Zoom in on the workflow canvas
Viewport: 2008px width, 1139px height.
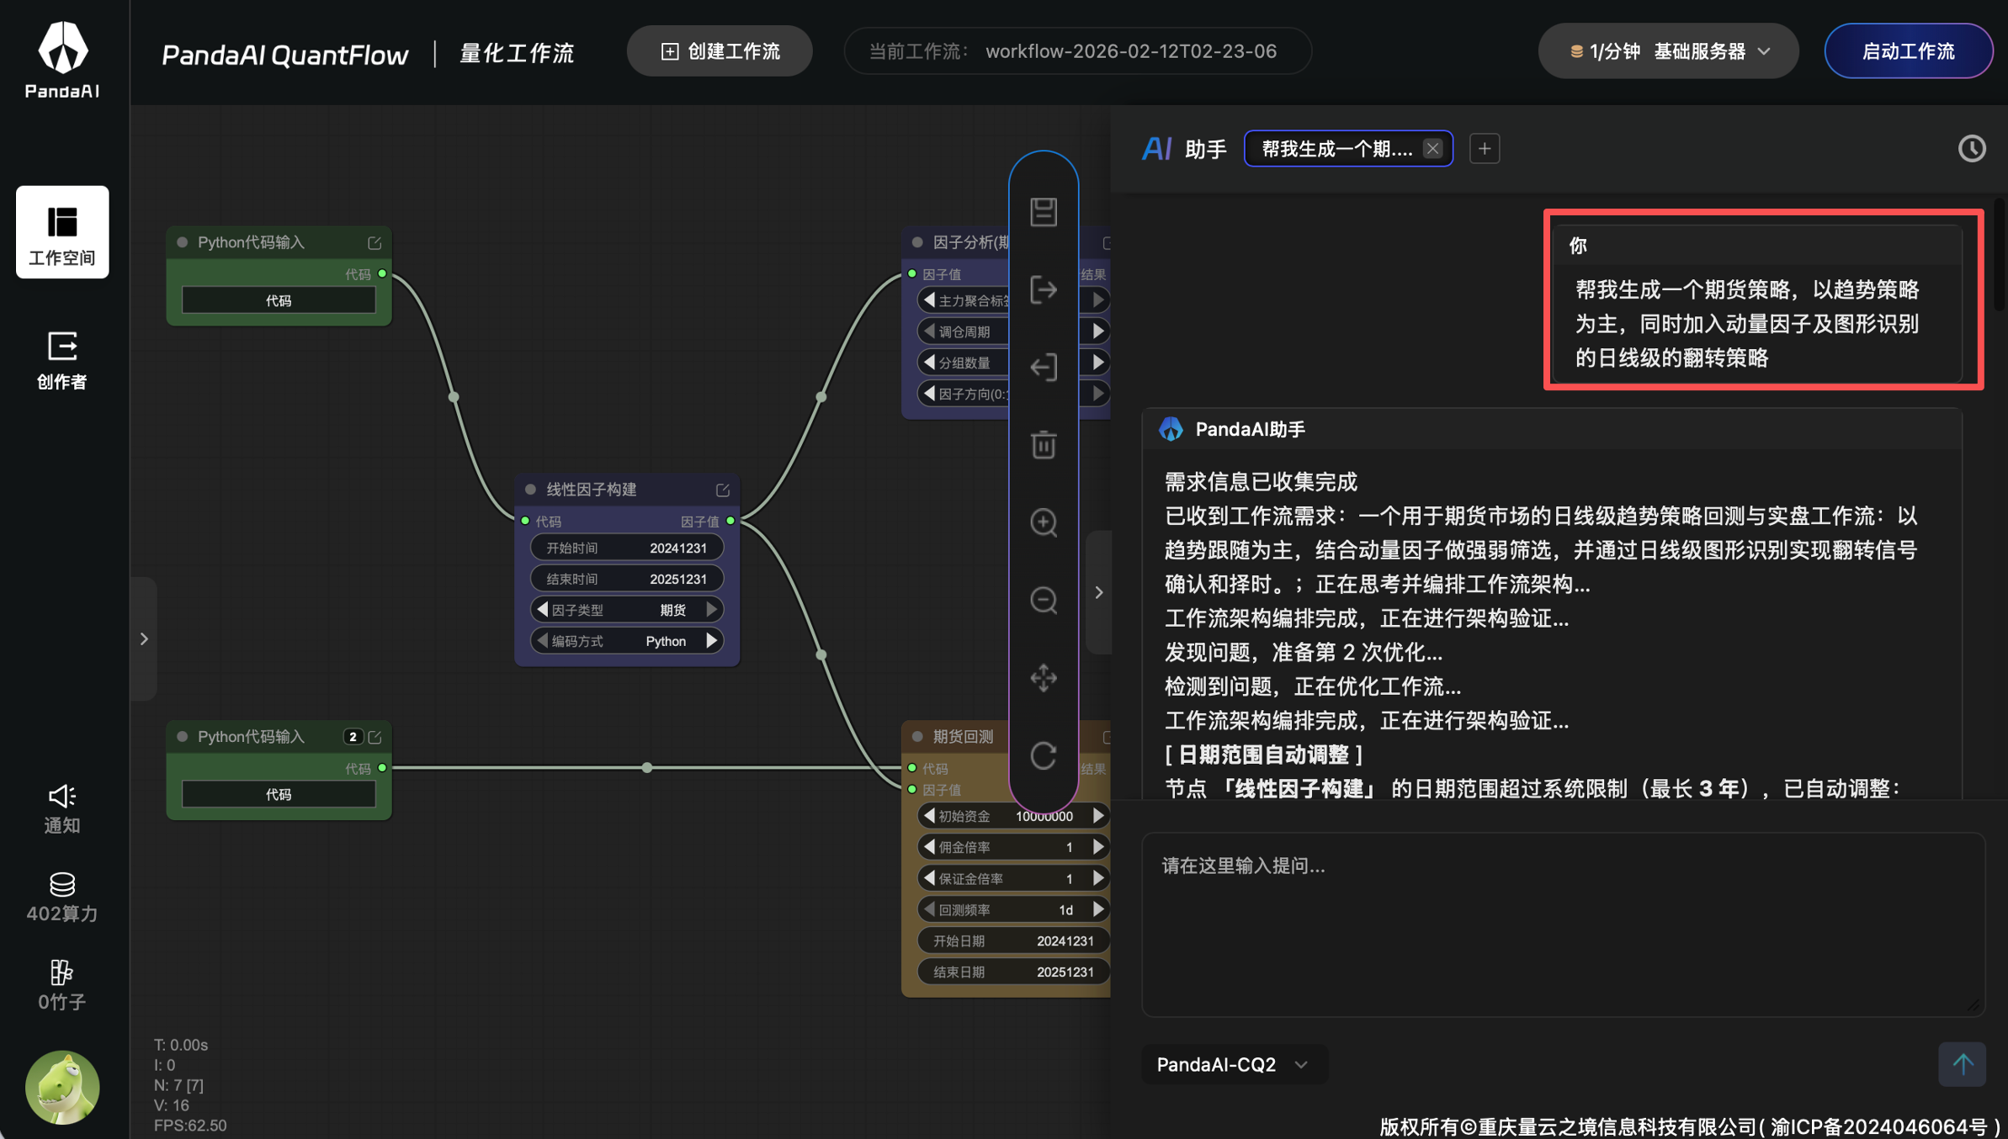[1044, 522]
